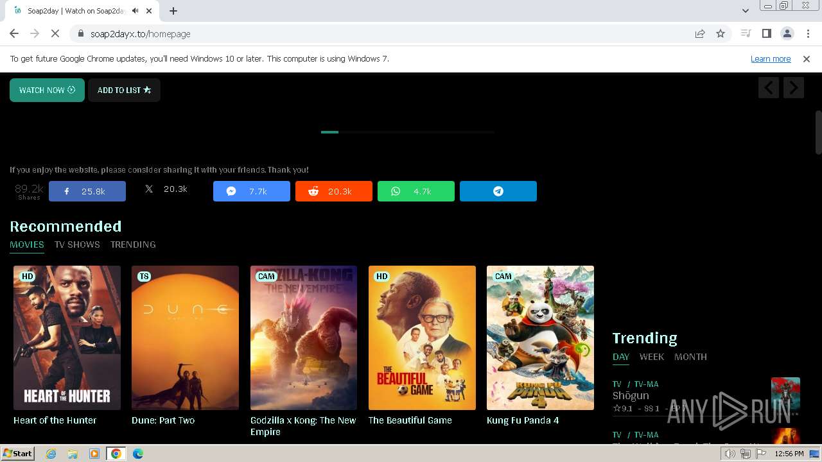
Task: Click the HD badge on Heart of the Hunter
Action: [x=28, y=277]
